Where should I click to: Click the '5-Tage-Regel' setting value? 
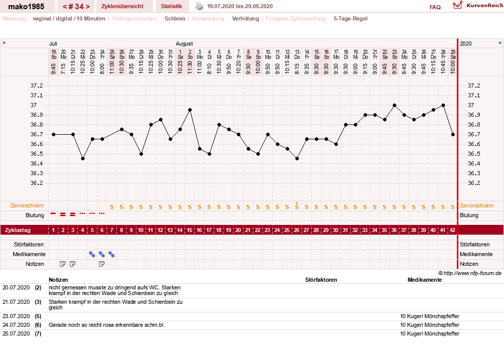click(350, 18)
